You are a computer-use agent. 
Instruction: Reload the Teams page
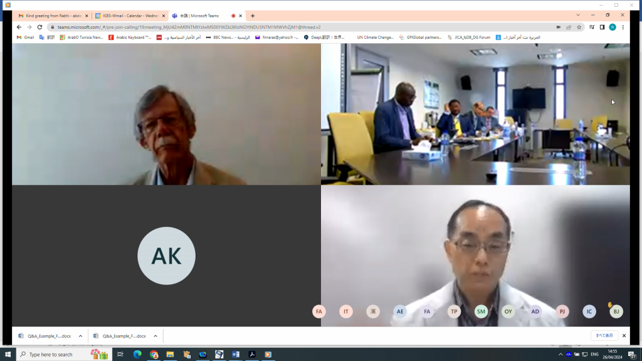pyautogui.click(x=39, y=27)
